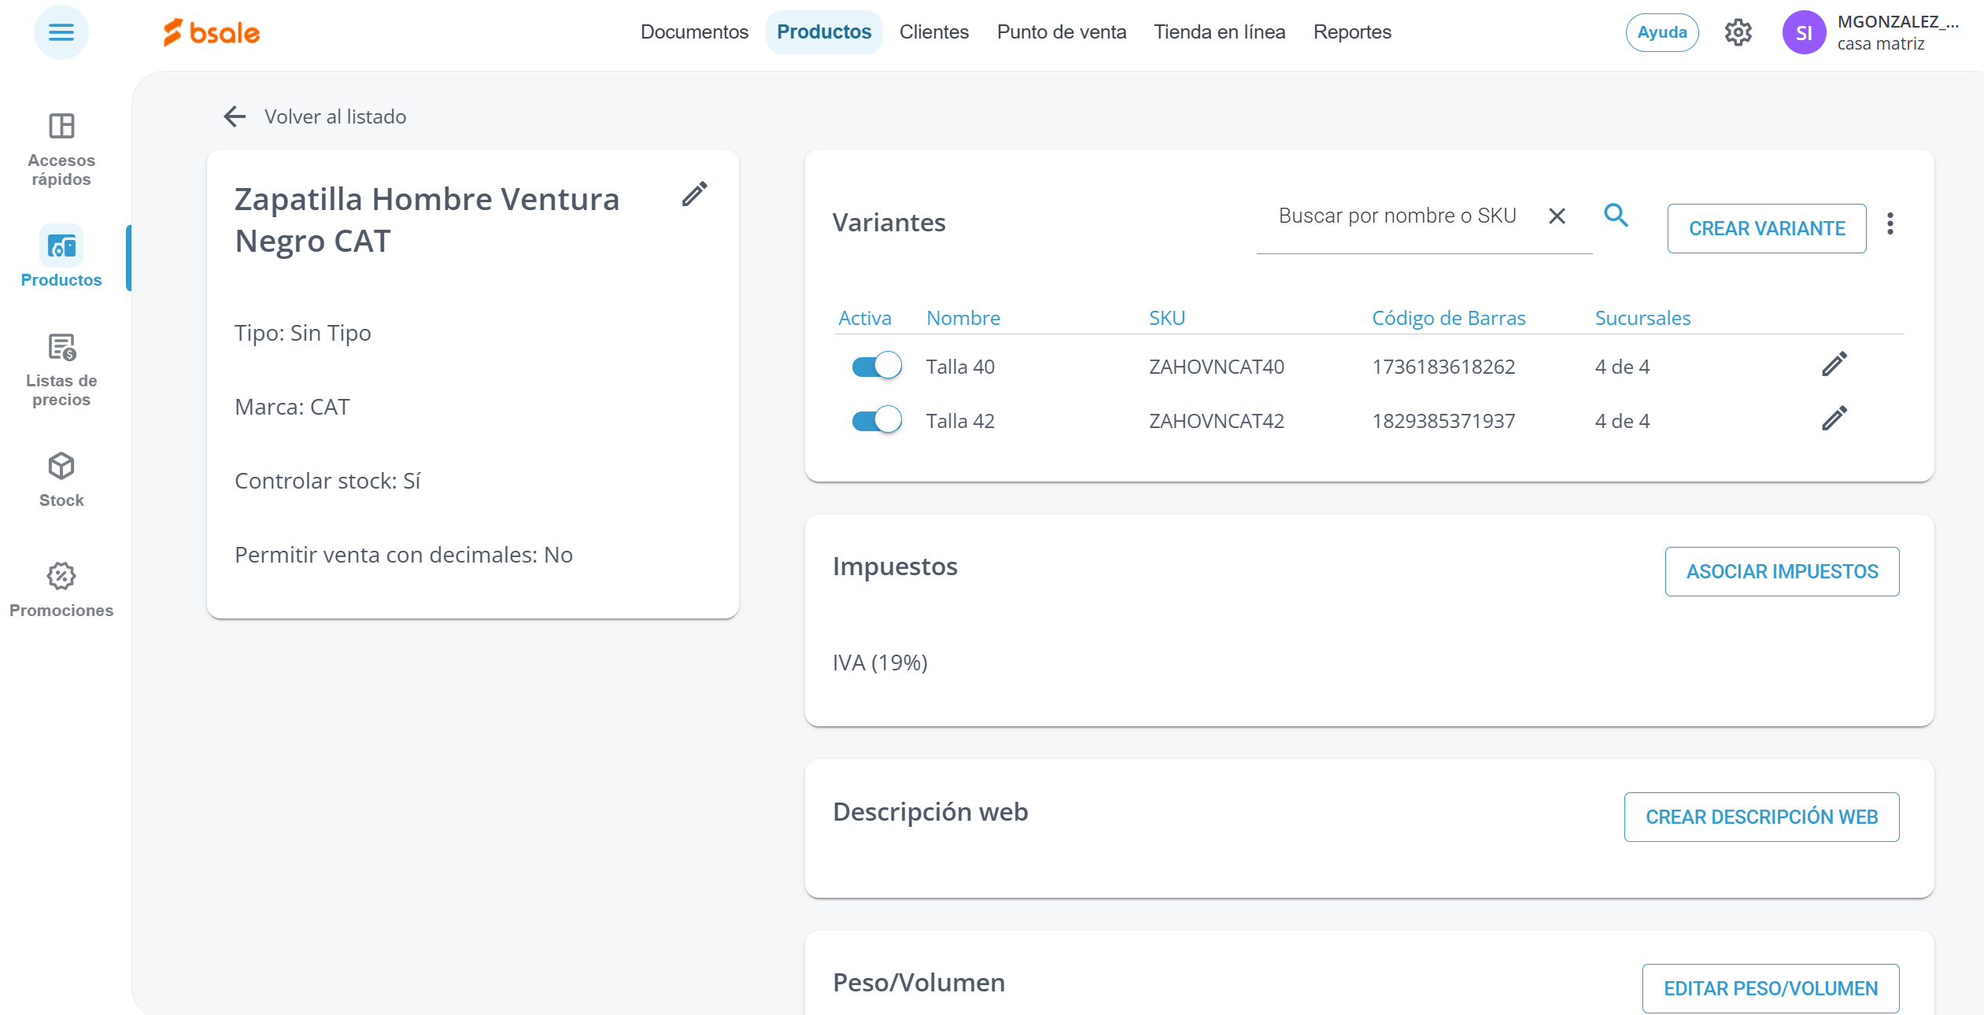Click the pencil icon to edit product name

click(694, 194)
